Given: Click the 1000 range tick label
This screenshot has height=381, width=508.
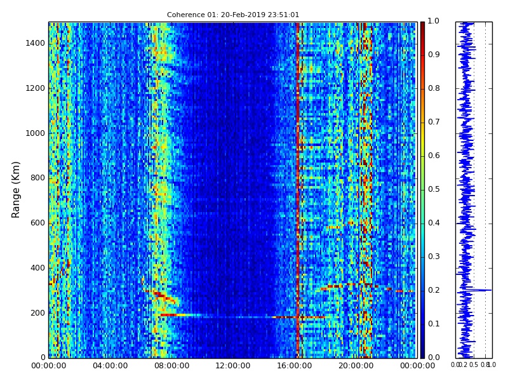Looking at the screenshot, I should [x=36, y=133].
